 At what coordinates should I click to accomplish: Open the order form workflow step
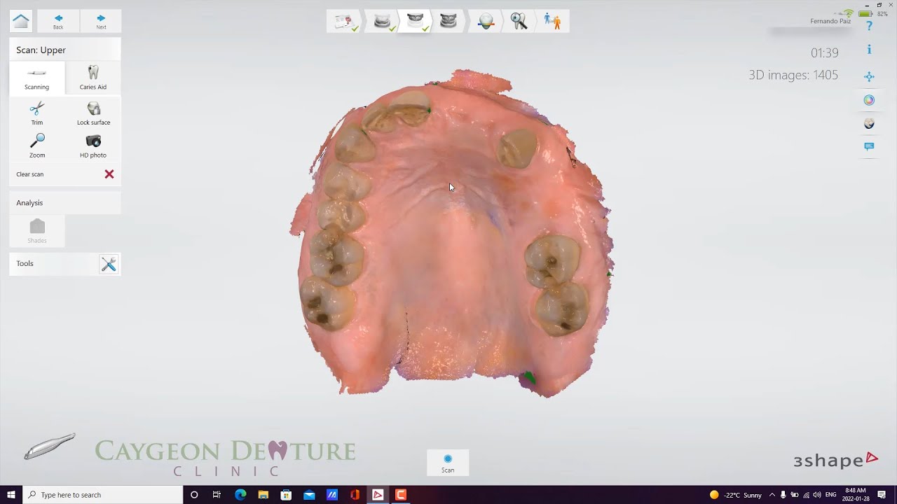tap(344, 22)
